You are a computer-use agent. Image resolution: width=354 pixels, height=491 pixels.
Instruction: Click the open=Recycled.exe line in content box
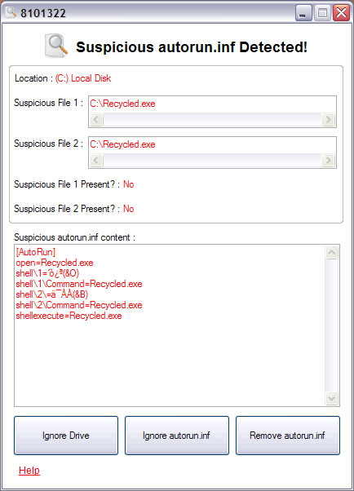(55, 263)
